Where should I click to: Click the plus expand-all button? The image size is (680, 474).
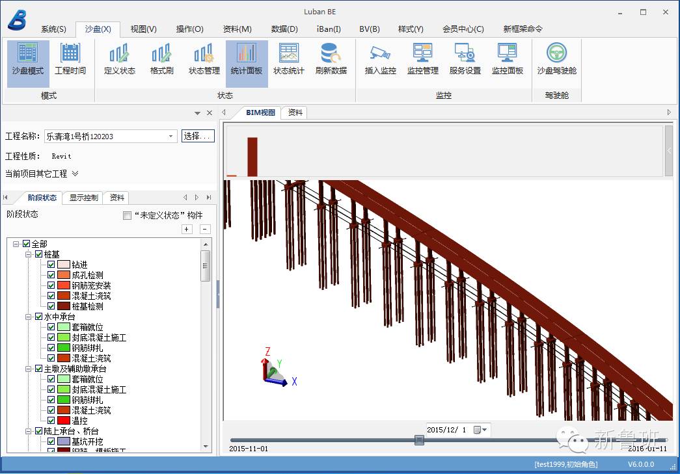click(x=187, y=230)
